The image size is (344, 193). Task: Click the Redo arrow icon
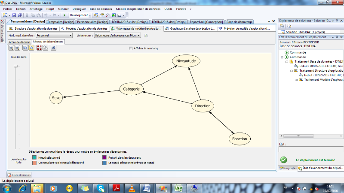pos(55,15)
